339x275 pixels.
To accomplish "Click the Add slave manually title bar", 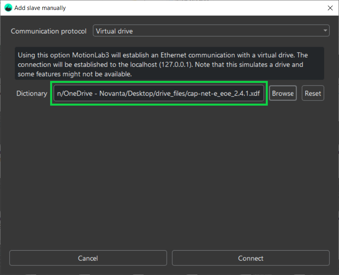I will pyautogui.click(x=159, y=8).
